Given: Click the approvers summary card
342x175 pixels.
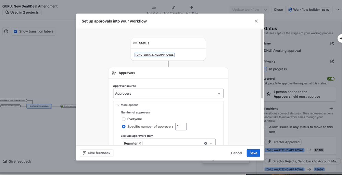Looking at the screenshot, I should point(300,94).
